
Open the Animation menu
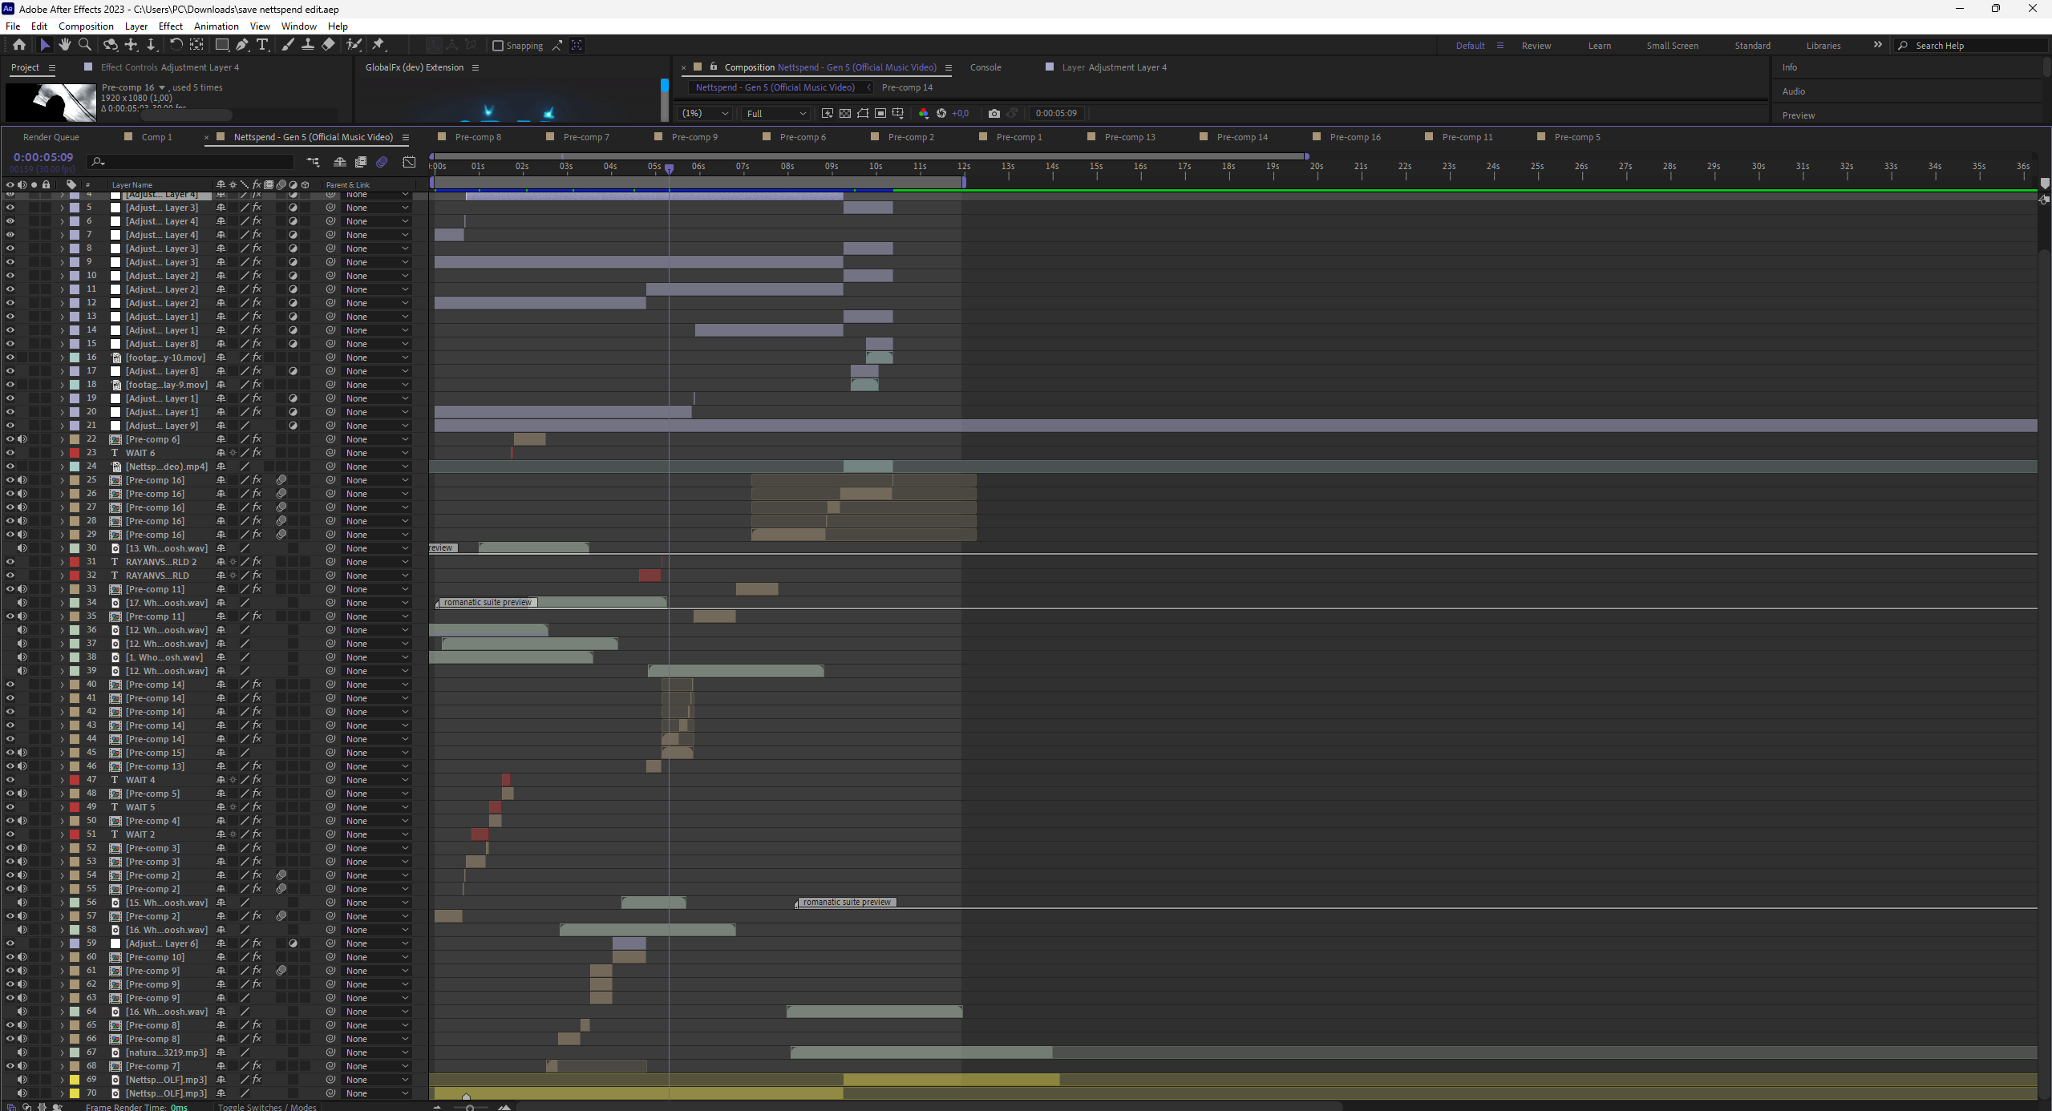tap(217, 26)
